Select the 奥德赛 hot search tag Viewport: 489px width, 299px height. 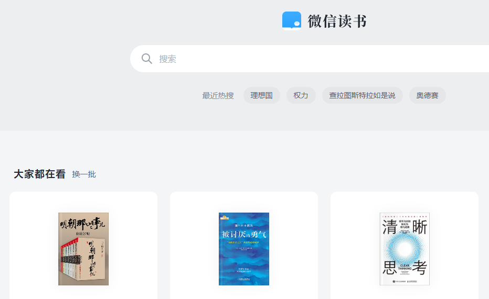point(427,95)
